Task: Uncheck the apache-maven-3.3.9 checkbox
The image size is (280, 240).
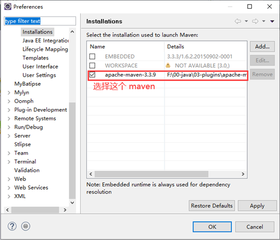Action: 92,75
